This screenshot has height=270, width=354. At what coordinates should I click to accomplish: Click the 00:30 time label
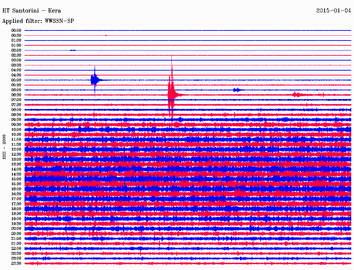[x=16, y=36]
